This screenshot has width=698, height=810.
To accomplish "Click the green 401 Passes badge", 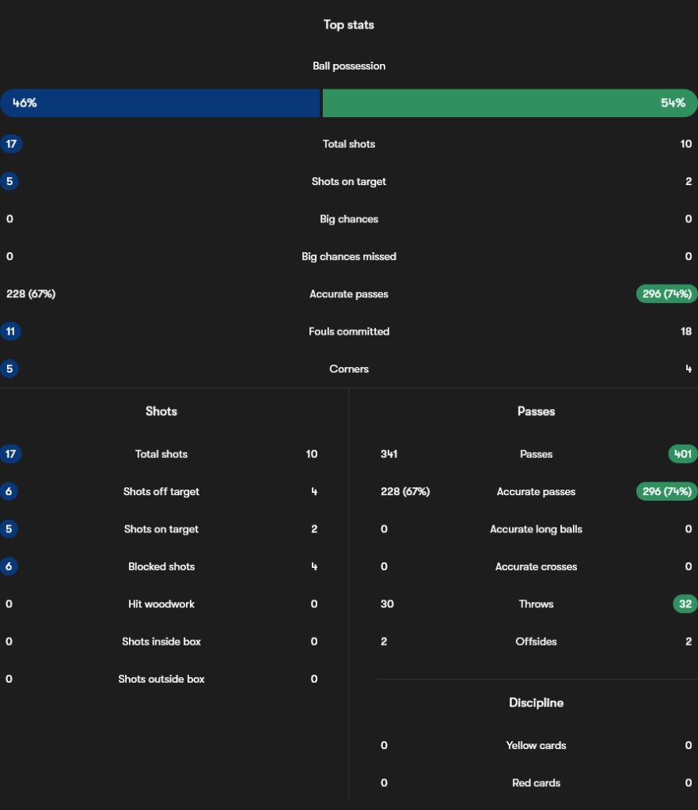I will tap(682, 454).
